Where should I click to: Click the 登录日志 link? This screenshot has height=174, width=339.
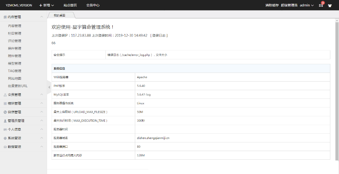tap(159, 35)
